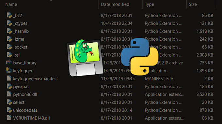Select the _ssl file name
The height and width of the screenshot is (124, 222).
coord(16,55)
